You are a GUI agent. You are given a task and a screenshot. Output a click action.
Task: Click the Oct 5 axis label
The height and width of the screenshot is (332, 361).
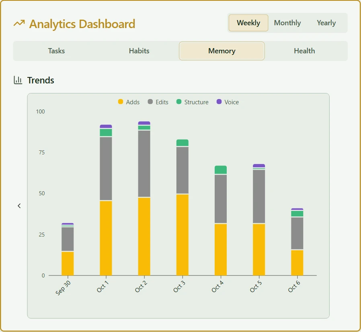coord(256,286)
